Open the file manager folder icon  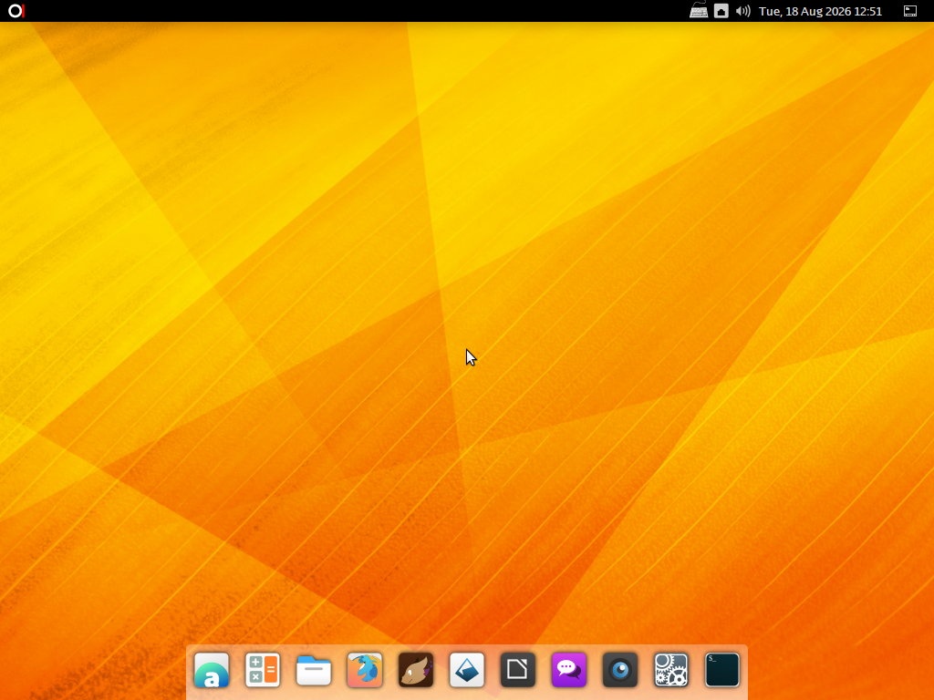[x=314, y=670]
